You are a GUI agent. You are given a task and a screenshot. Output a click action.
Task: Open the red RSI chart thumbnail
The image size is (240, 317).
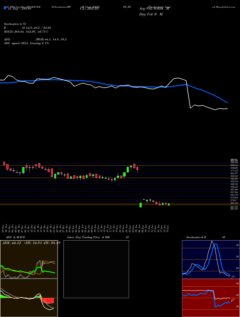211,298
